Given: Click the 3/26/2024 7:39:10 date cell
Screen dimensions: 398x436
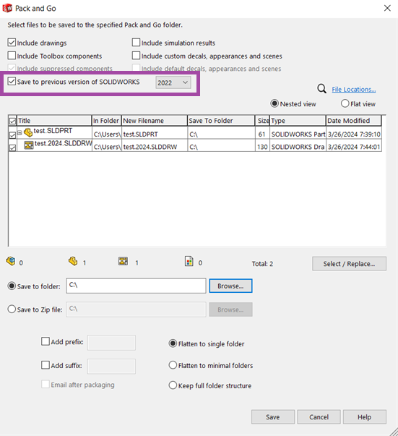Looking at the screenshot, I should click(354, 134).
